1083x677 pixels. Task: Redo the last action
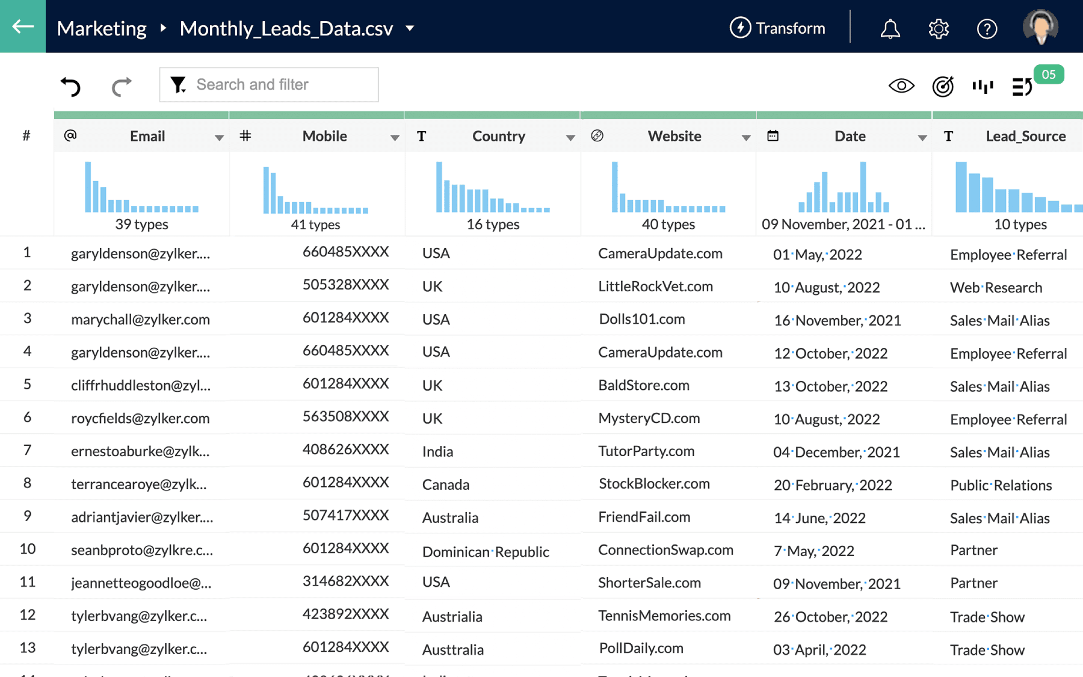[120, 86]
